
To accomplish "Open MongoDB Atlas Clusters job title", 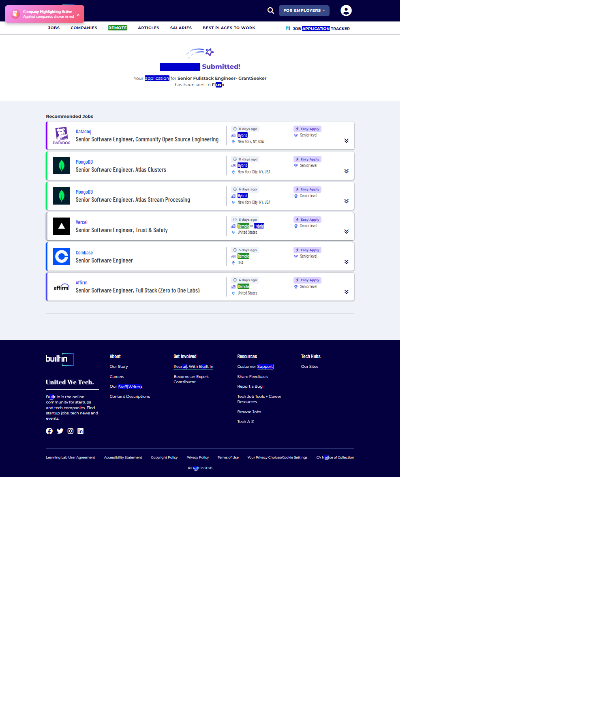I will tap(121, 170).
